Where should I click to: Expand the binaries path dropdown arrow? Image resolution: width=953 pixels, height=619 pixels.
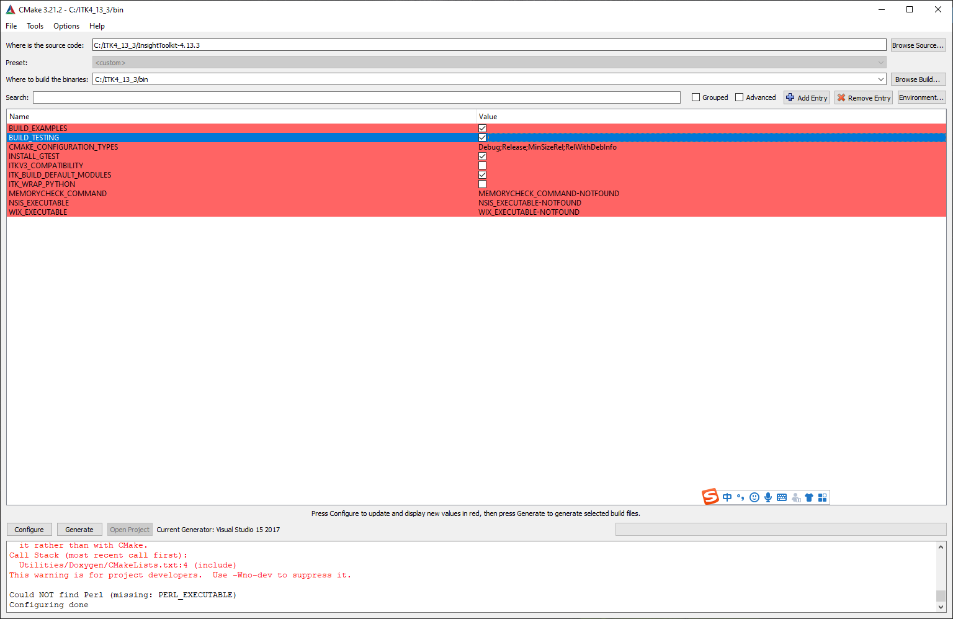pyautogui.click(x=881, y=79)
